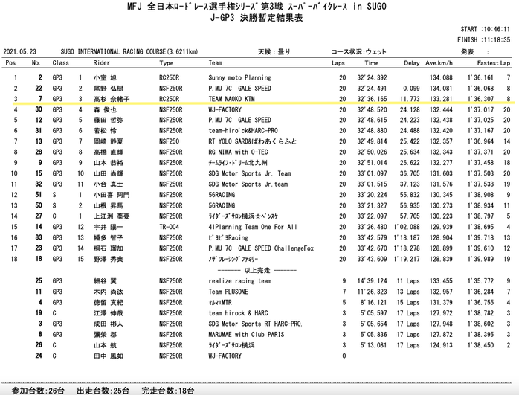Select fastest lap 1'36.068 for rider 22
Viewport: 519px width, 395px height.
[x=480, y=89]
